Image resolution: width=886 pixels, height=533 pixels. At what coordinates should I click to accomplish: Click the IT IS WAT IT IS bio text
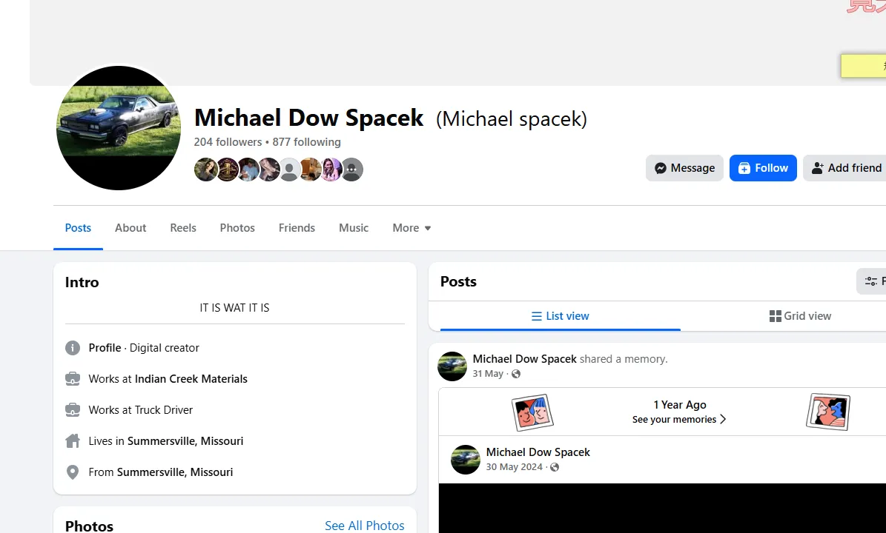[234, 308]
